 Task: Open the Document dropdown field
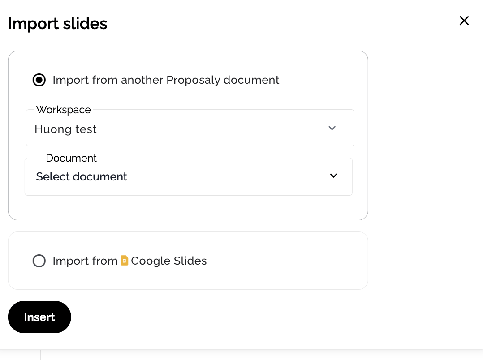pos(179,177)
